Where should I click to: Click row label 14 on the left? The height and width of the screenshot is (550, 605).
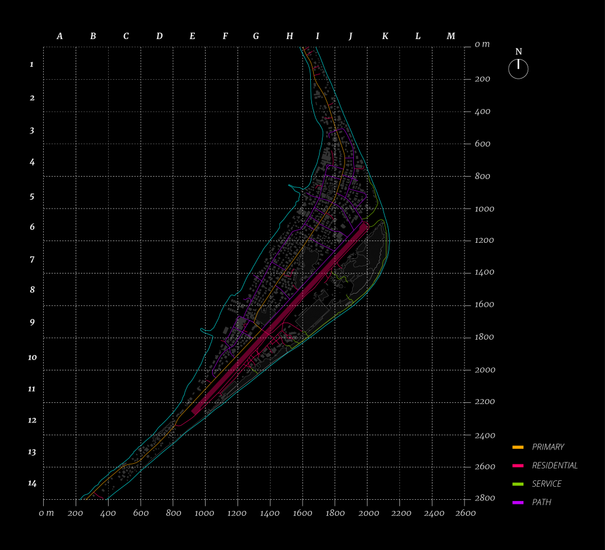(x=32, y=483)
